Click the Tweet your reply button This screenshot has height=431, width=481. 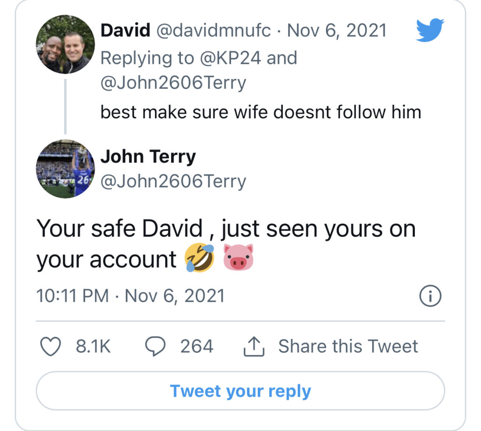[240, 391]
